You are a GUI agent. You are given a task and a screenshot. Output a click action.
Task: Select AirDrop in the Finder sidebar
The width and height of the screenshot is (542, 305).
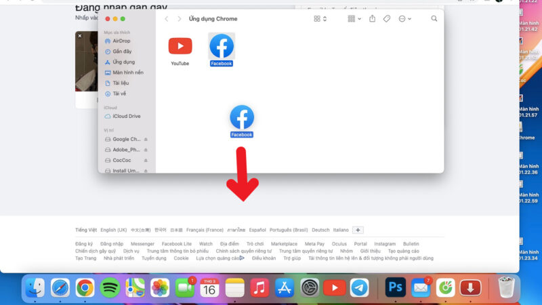click(121, 41)
